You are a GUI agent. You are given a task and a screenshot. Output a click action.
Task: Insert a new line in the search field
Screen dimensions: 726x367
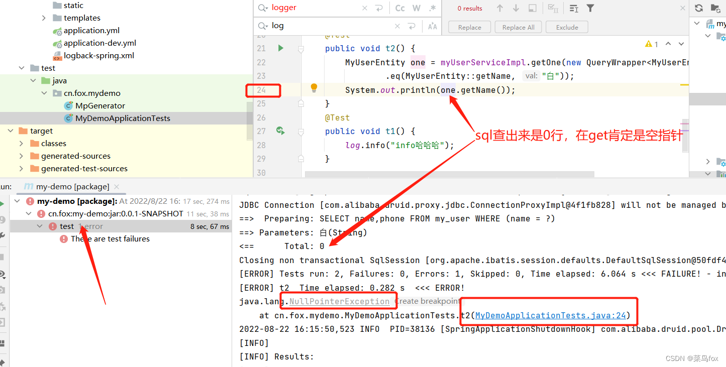[379, 8]
